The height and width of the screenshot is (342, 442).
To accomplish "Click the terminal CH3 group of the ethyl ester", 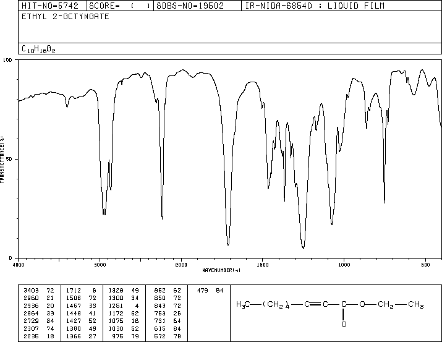I will [x=416, y=305].
